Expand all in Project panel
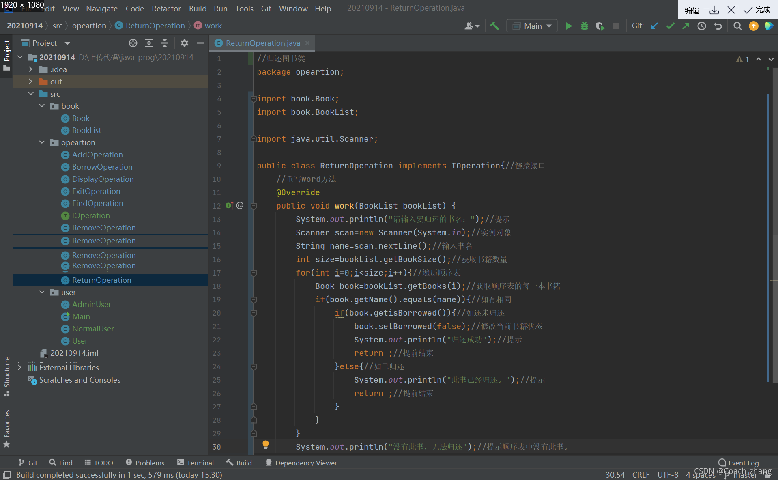Screen dimensions: 778x480 [x=149, y=43]
